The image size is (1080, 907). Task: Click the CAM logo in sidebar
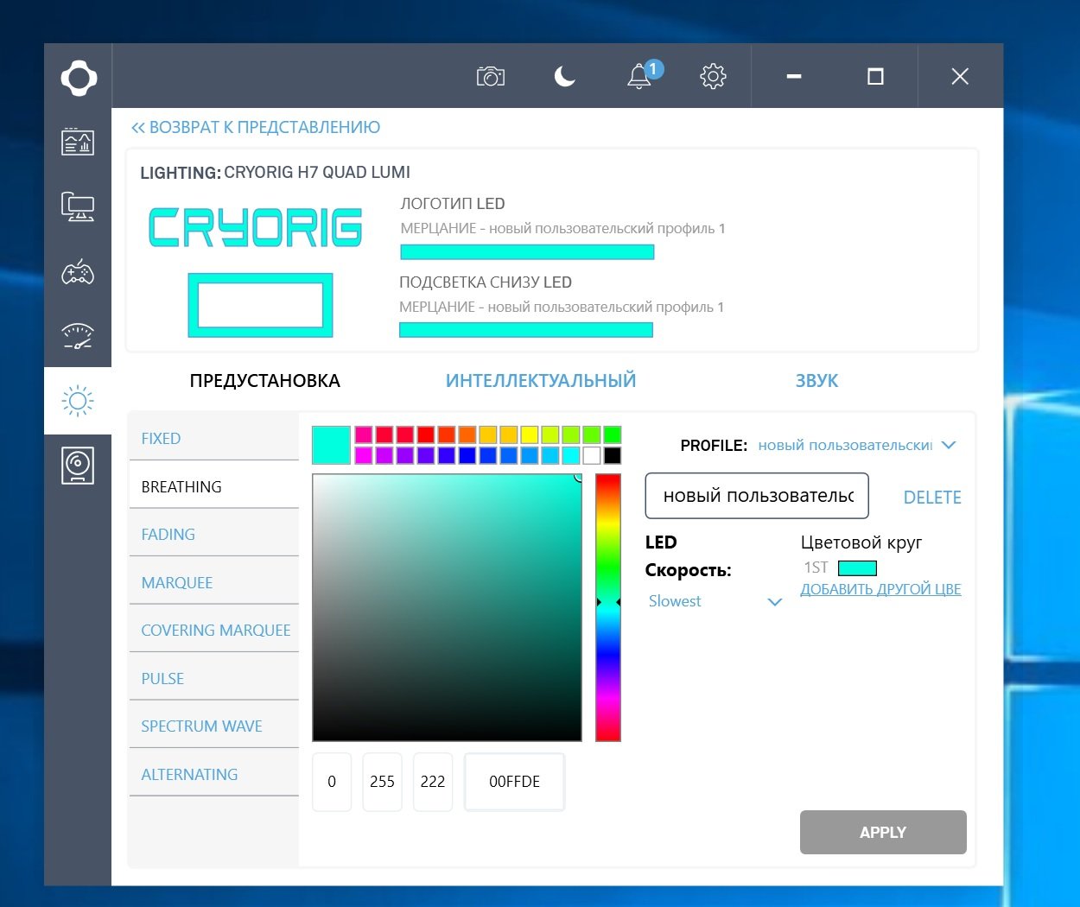pos(79,78)
